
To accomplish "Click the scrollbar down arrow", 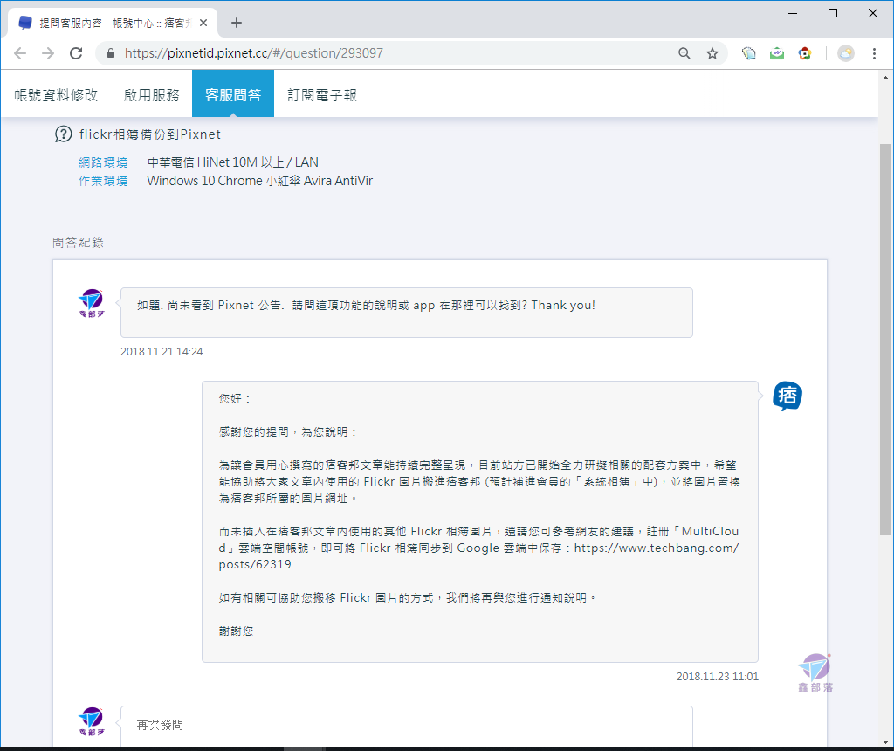I will coord(885,741).
